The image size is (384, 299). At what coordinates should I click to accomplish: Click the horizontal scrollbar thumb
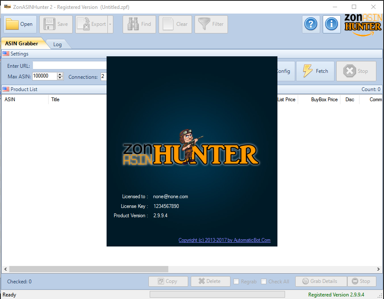click(89, 269)
